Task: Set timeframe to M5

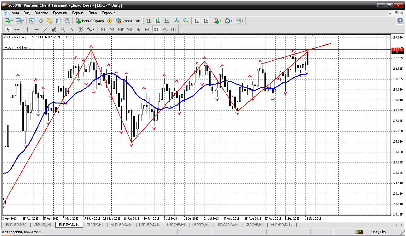Action: 112,29
